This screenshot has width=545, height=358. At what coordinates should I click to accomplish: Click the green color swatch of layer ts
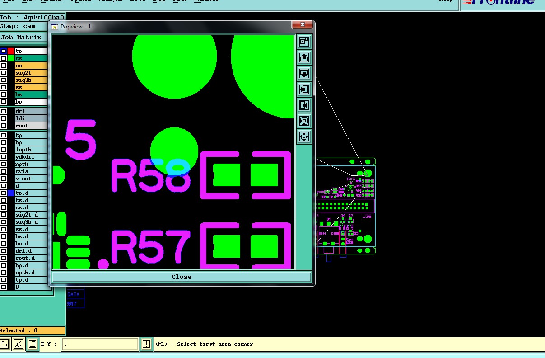coord(11,58)
